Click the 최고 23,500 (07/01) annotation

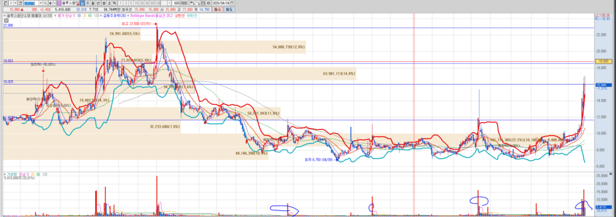[x=140, y=25]
